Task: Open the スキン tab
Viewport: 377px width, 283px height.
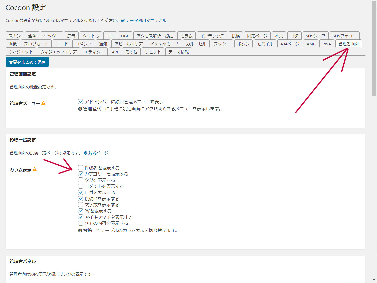Action: (x=15, y=36)
